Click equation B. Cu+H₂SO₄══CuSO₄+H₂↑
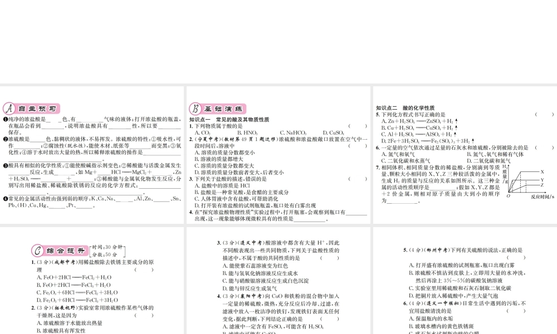Image resolution: width=557 pixels, height=334 pixels. pyautogui.click(x=419, y=128)
